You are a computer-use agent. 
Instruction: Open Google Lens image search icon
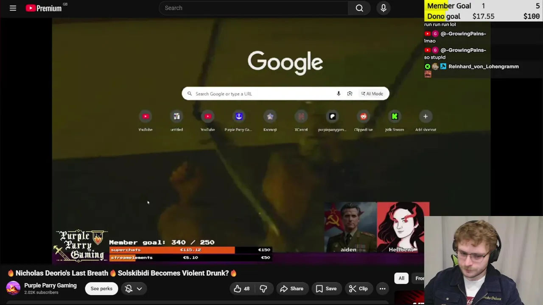pyautogui.click(x=350, y=94)
